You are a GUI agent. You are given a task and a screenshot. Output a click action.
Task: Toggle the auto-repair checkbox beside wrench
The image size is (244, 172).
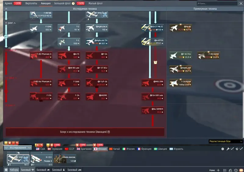232,149
